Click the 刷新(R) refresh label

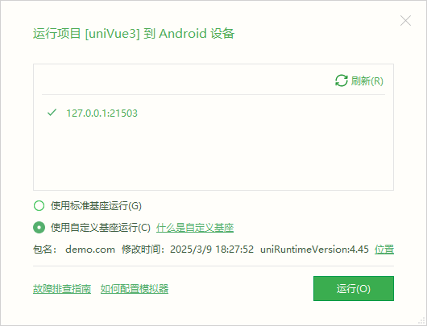(x=367, y=80)
